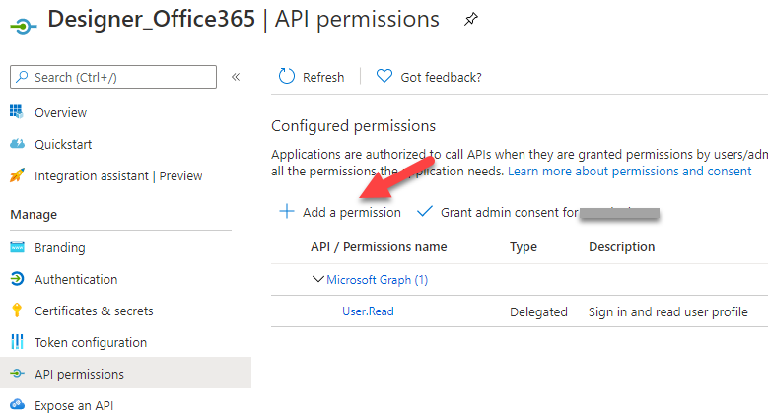The image size is (768, 415).
Task: Select API permissions in the menu
Action: 125,373
